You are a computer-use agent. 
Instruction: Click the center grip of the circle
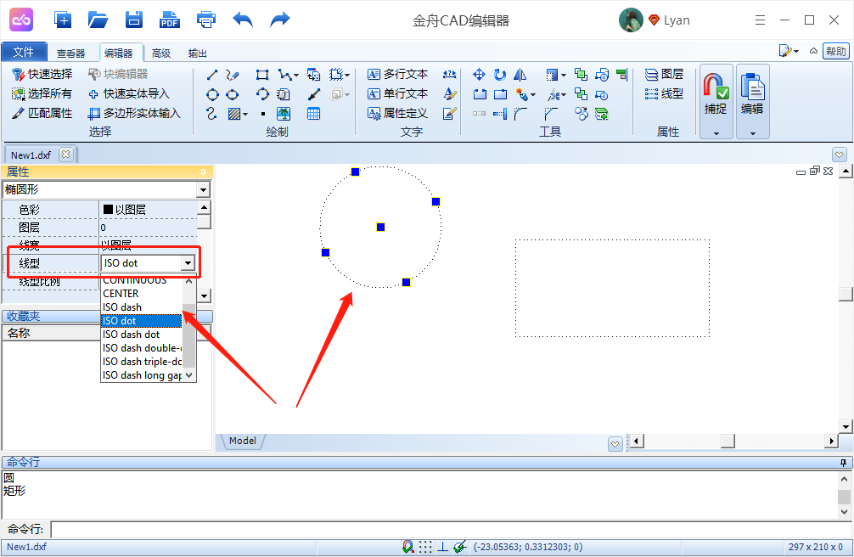click(380, 228)
